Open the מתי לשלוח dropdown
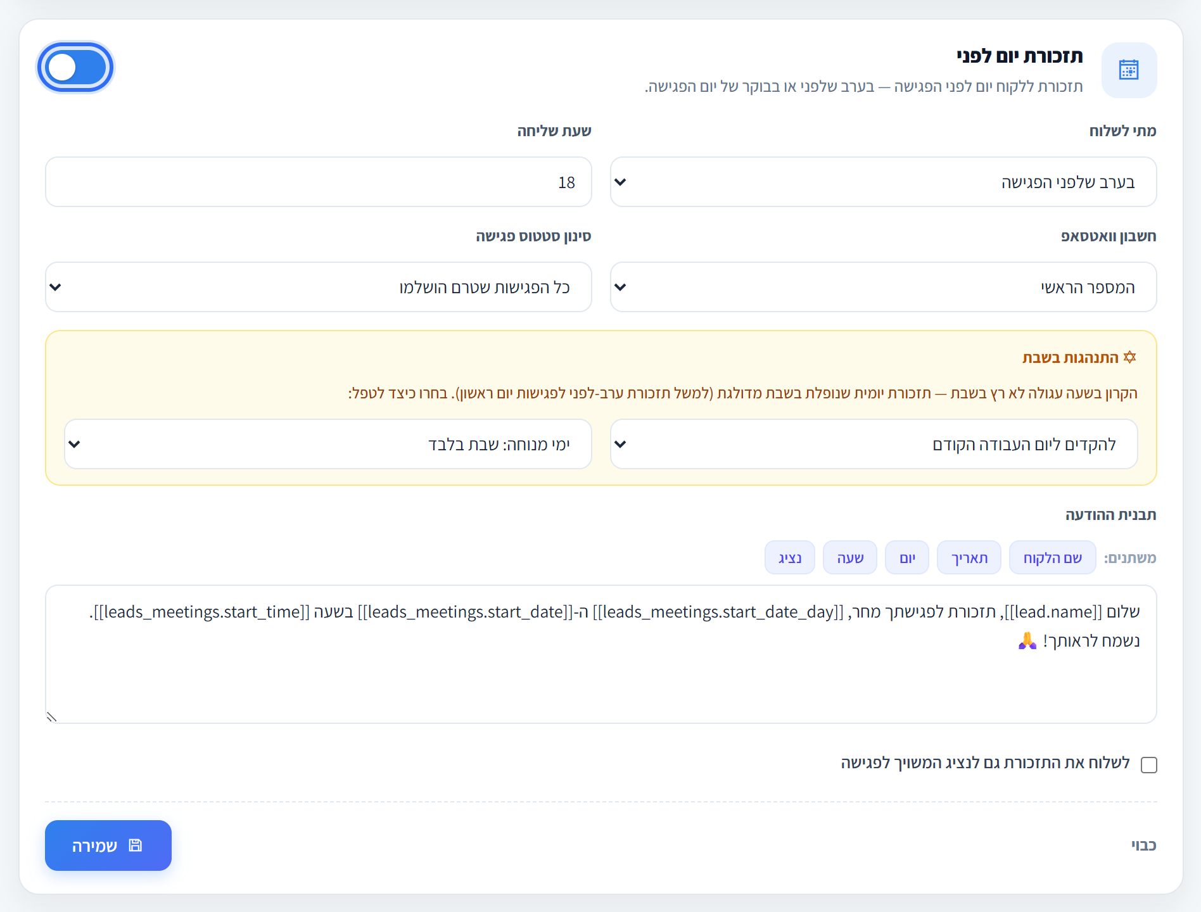The width and height of the screenshot is (1201, 912). 883,182
